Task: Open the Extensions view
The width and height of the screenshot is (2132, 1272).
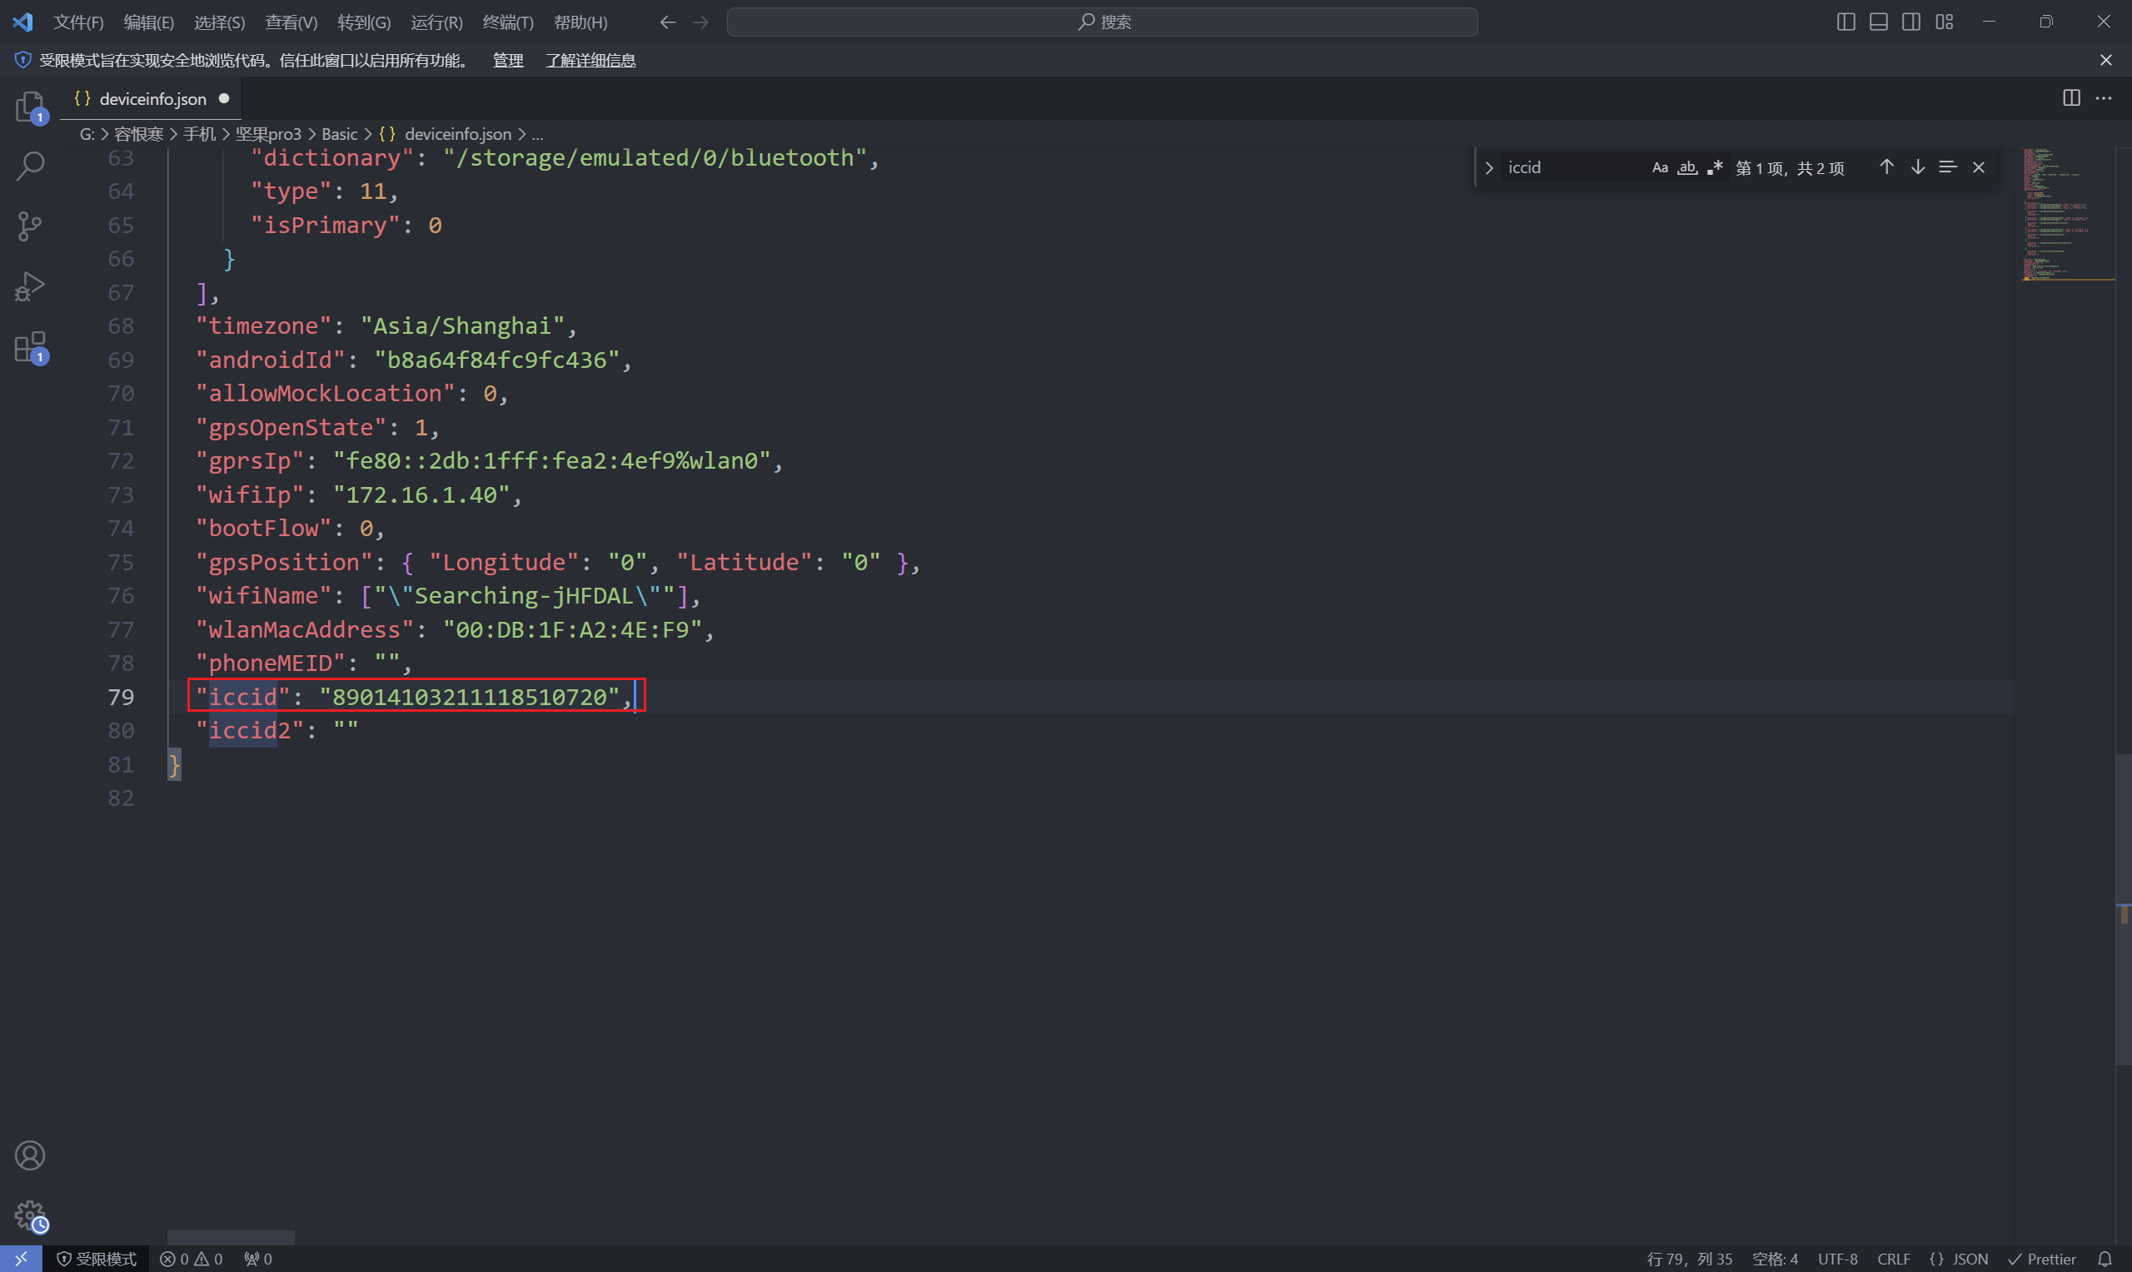Action: [x=30, y=347]
